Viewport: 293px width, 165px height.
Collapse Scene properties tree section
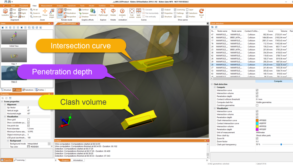point(2,102)
